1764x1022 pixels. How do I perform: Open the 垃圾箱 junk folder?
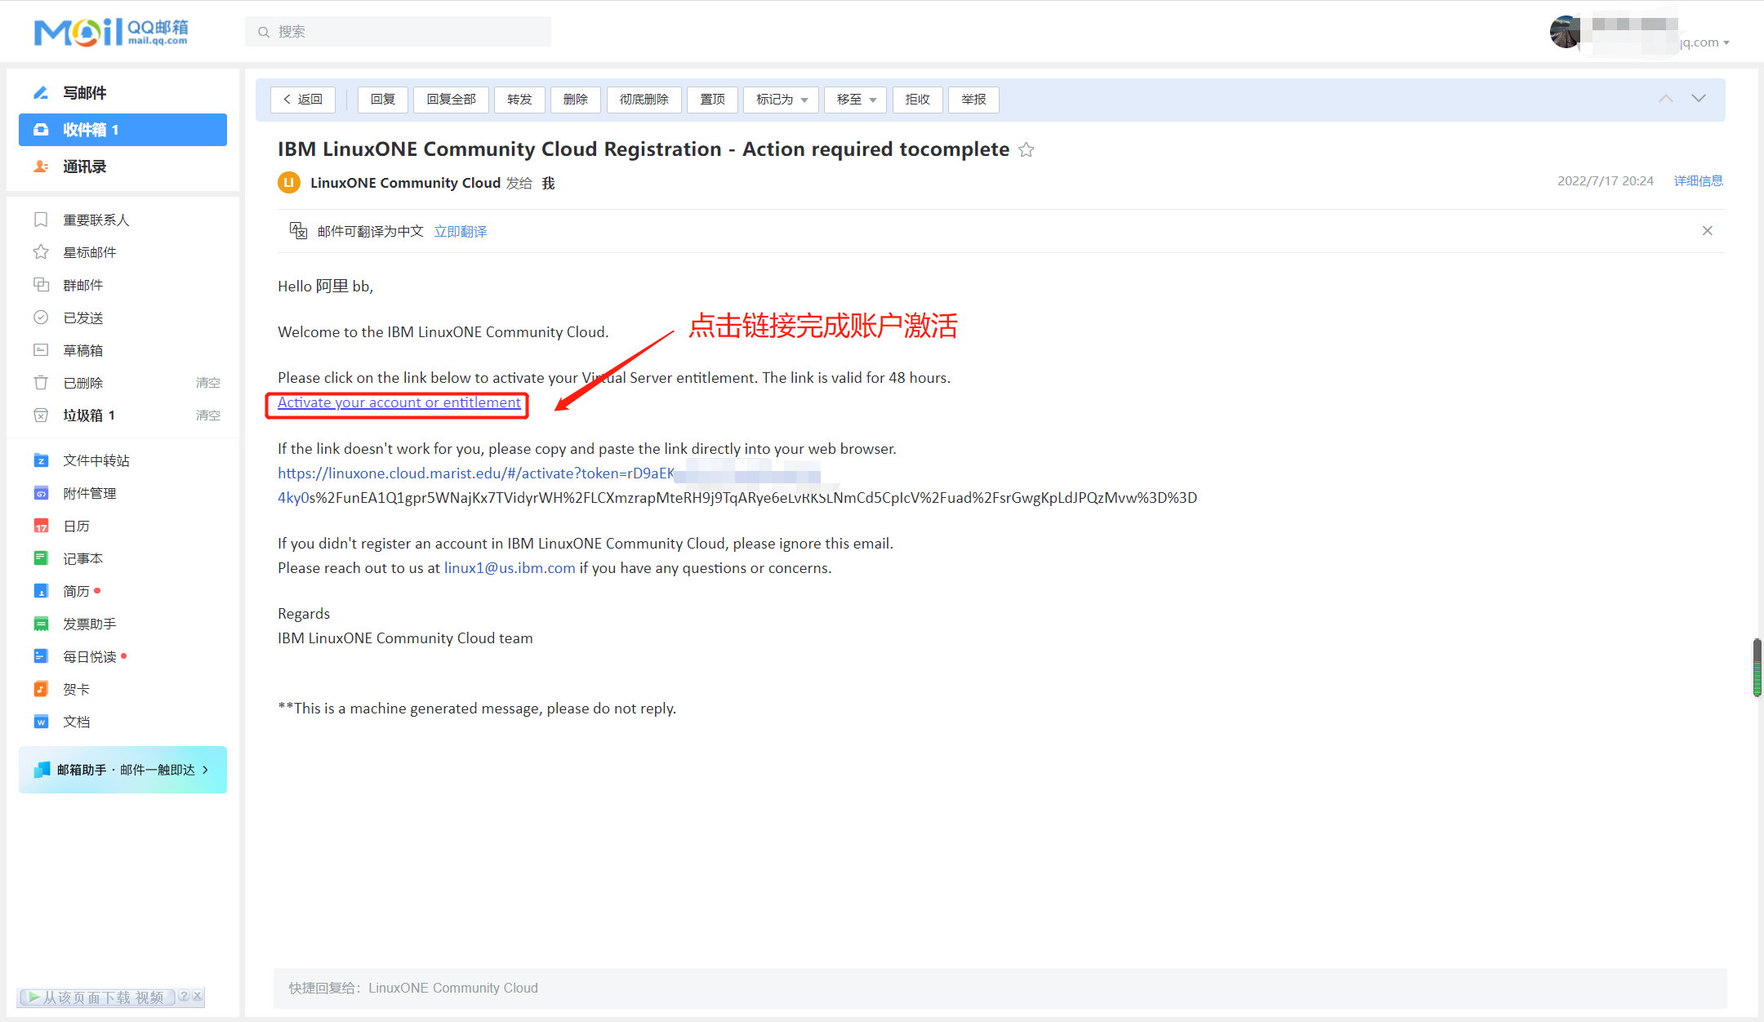83,415
